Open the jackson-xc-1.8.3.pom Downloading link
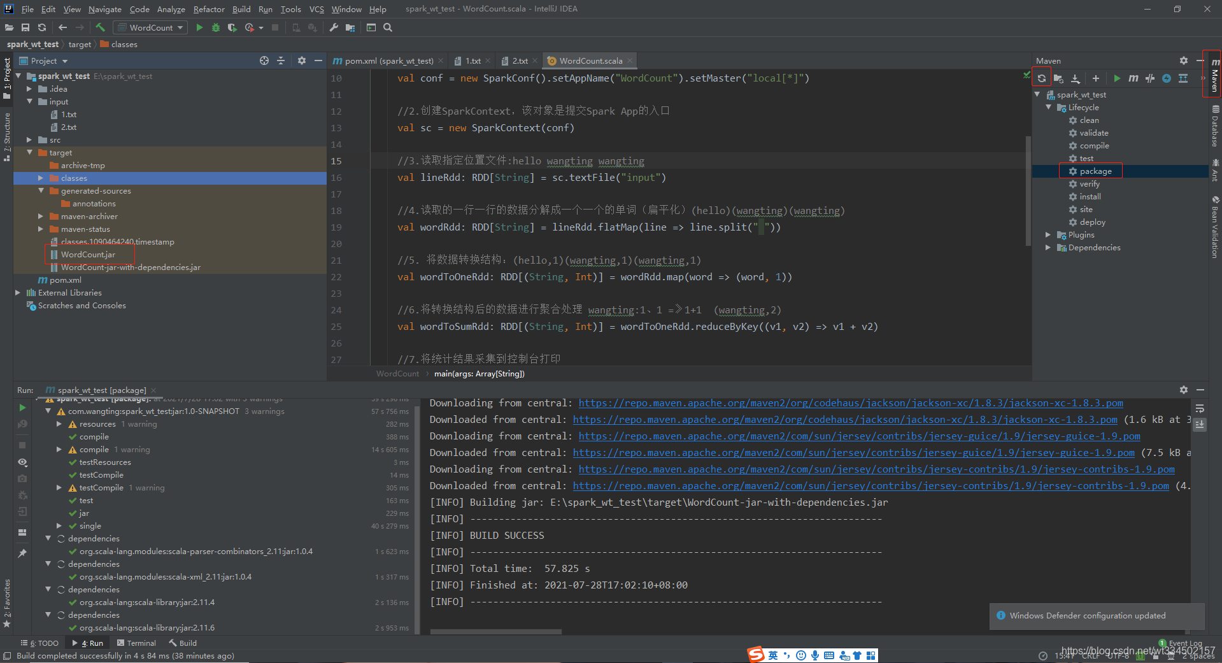The height and width of the screenshot is (663, 1222). point(851,403)
